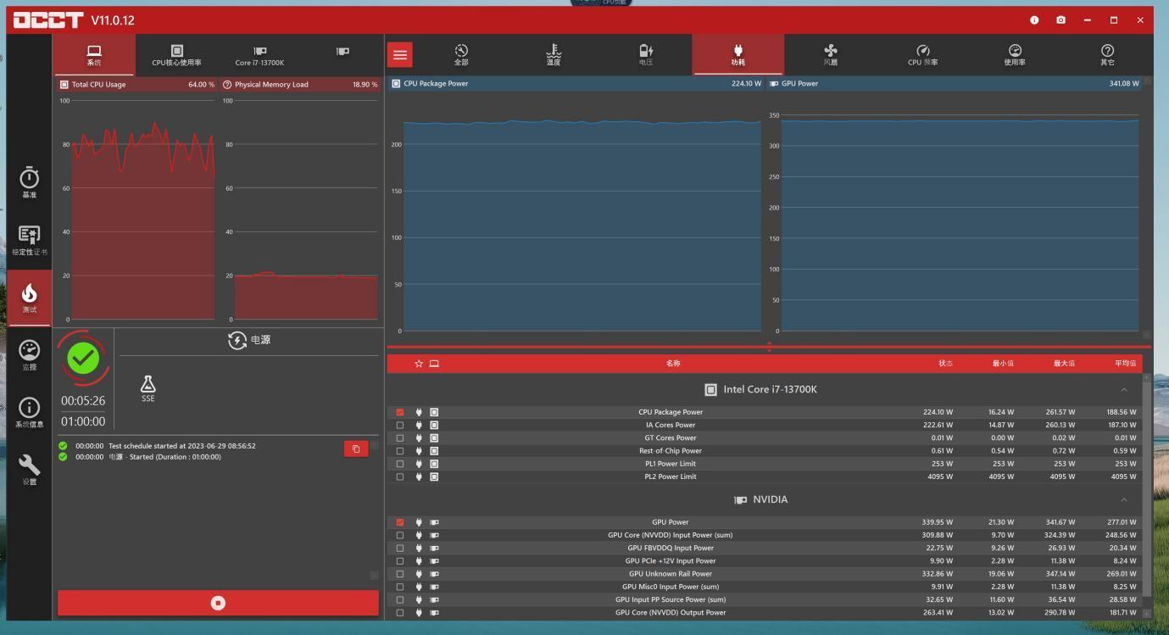Screen dimensions: 1169x635
Task: Take a screenshot with the camera icon
Action: [1060, 19]
